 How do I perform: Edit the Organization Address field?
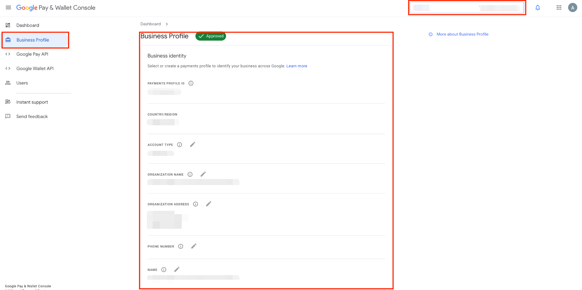[208, 204]
